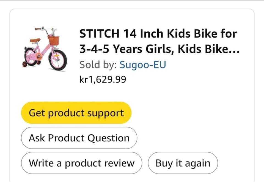
Task: Select Write a product review
Action: 82,163
